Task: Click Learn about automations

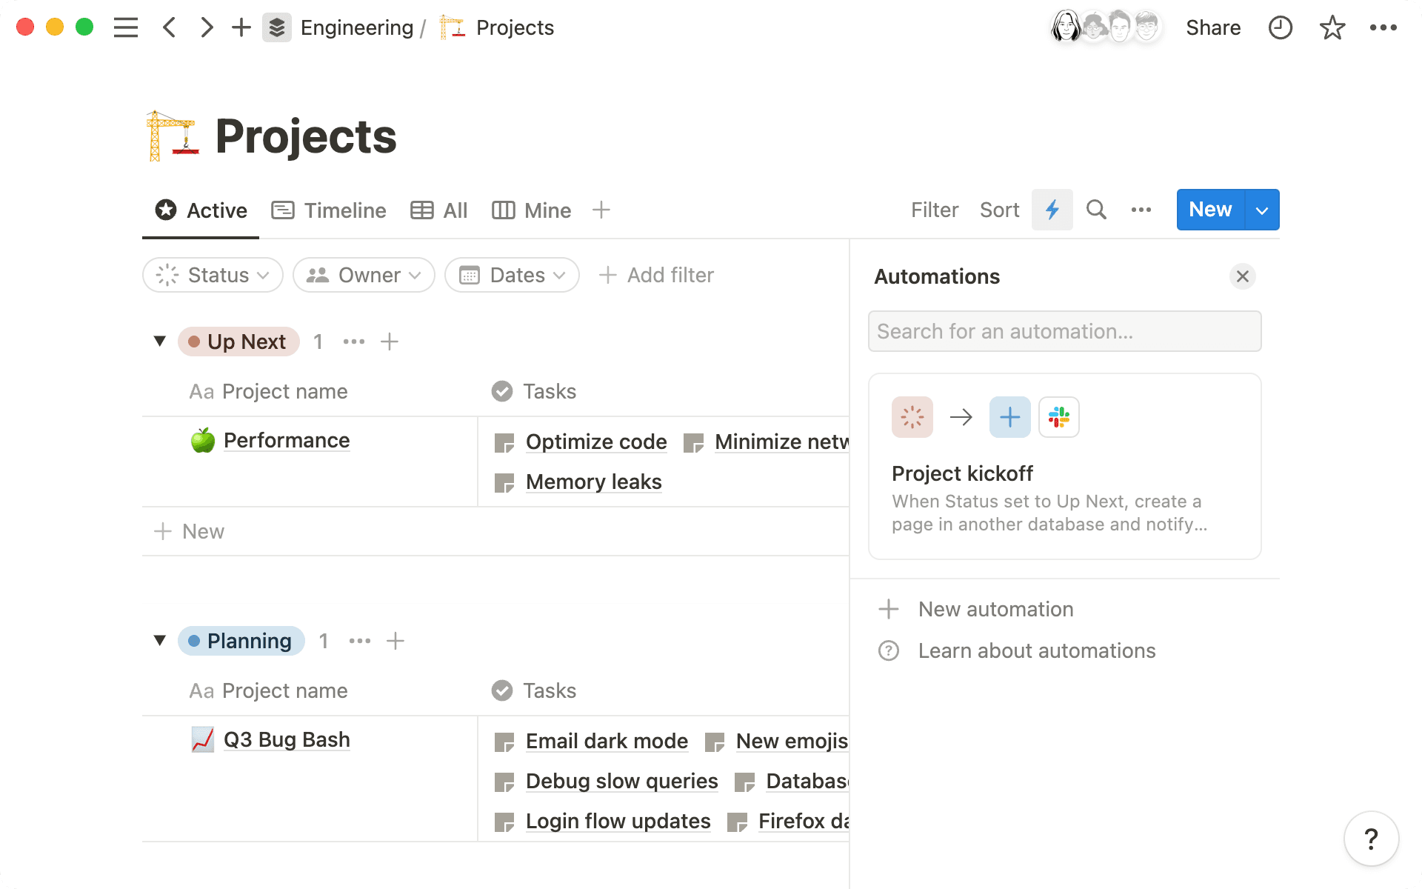Action: pos(1037,650)
